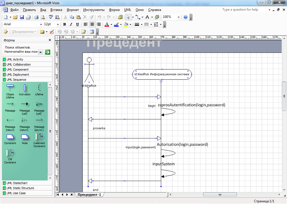This screenshot has height=204, width=287.
Task: Open the UML Collaboration stencil
Action: 27,64
